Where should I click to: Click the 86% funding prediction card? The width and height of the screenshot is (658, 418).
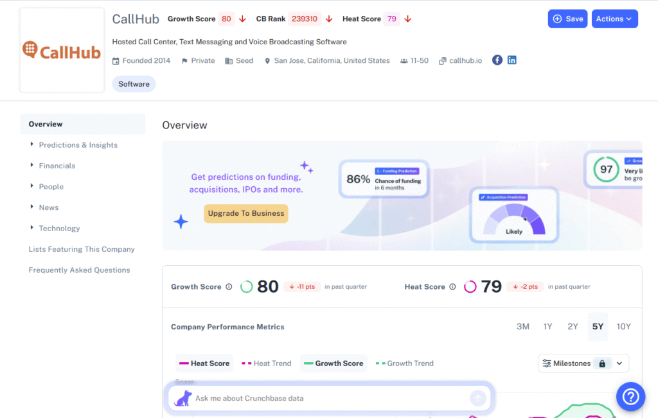384,179
